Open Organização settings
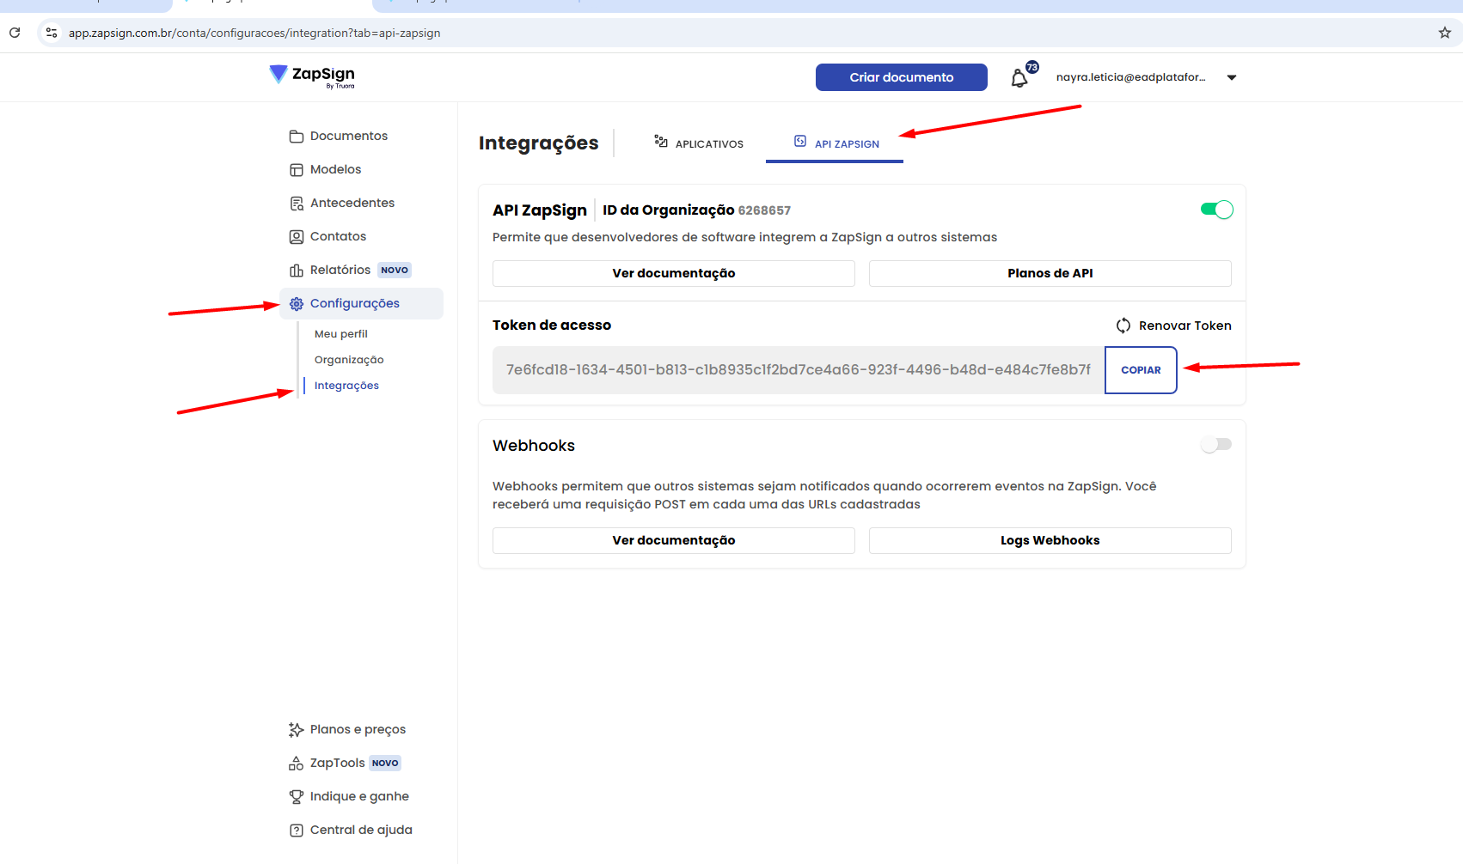 click(x=349, y=360)
